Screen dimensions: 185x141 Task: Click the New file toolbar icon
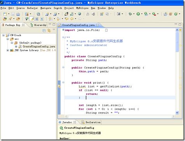[5, 14]
